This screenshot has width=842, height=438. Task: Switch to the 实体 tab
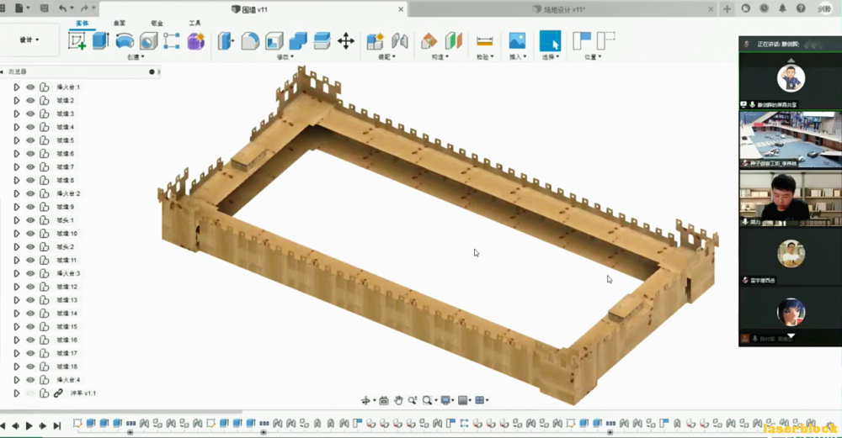83,23
